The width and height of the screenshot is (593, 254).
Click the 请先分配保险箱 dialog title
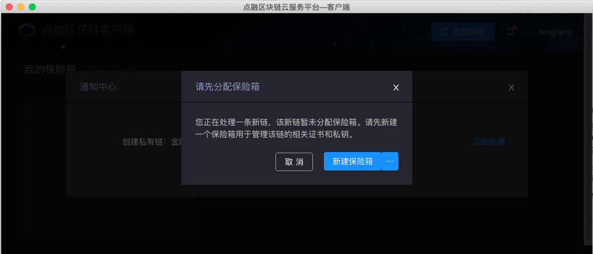coord(227,87)
